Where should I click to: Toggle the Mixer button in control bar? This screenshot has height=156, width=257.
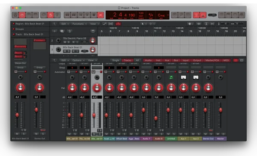(51, 15)
